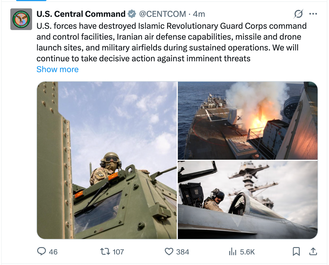
Task: Expand the tweet via Show more
Action: point(57,69)
